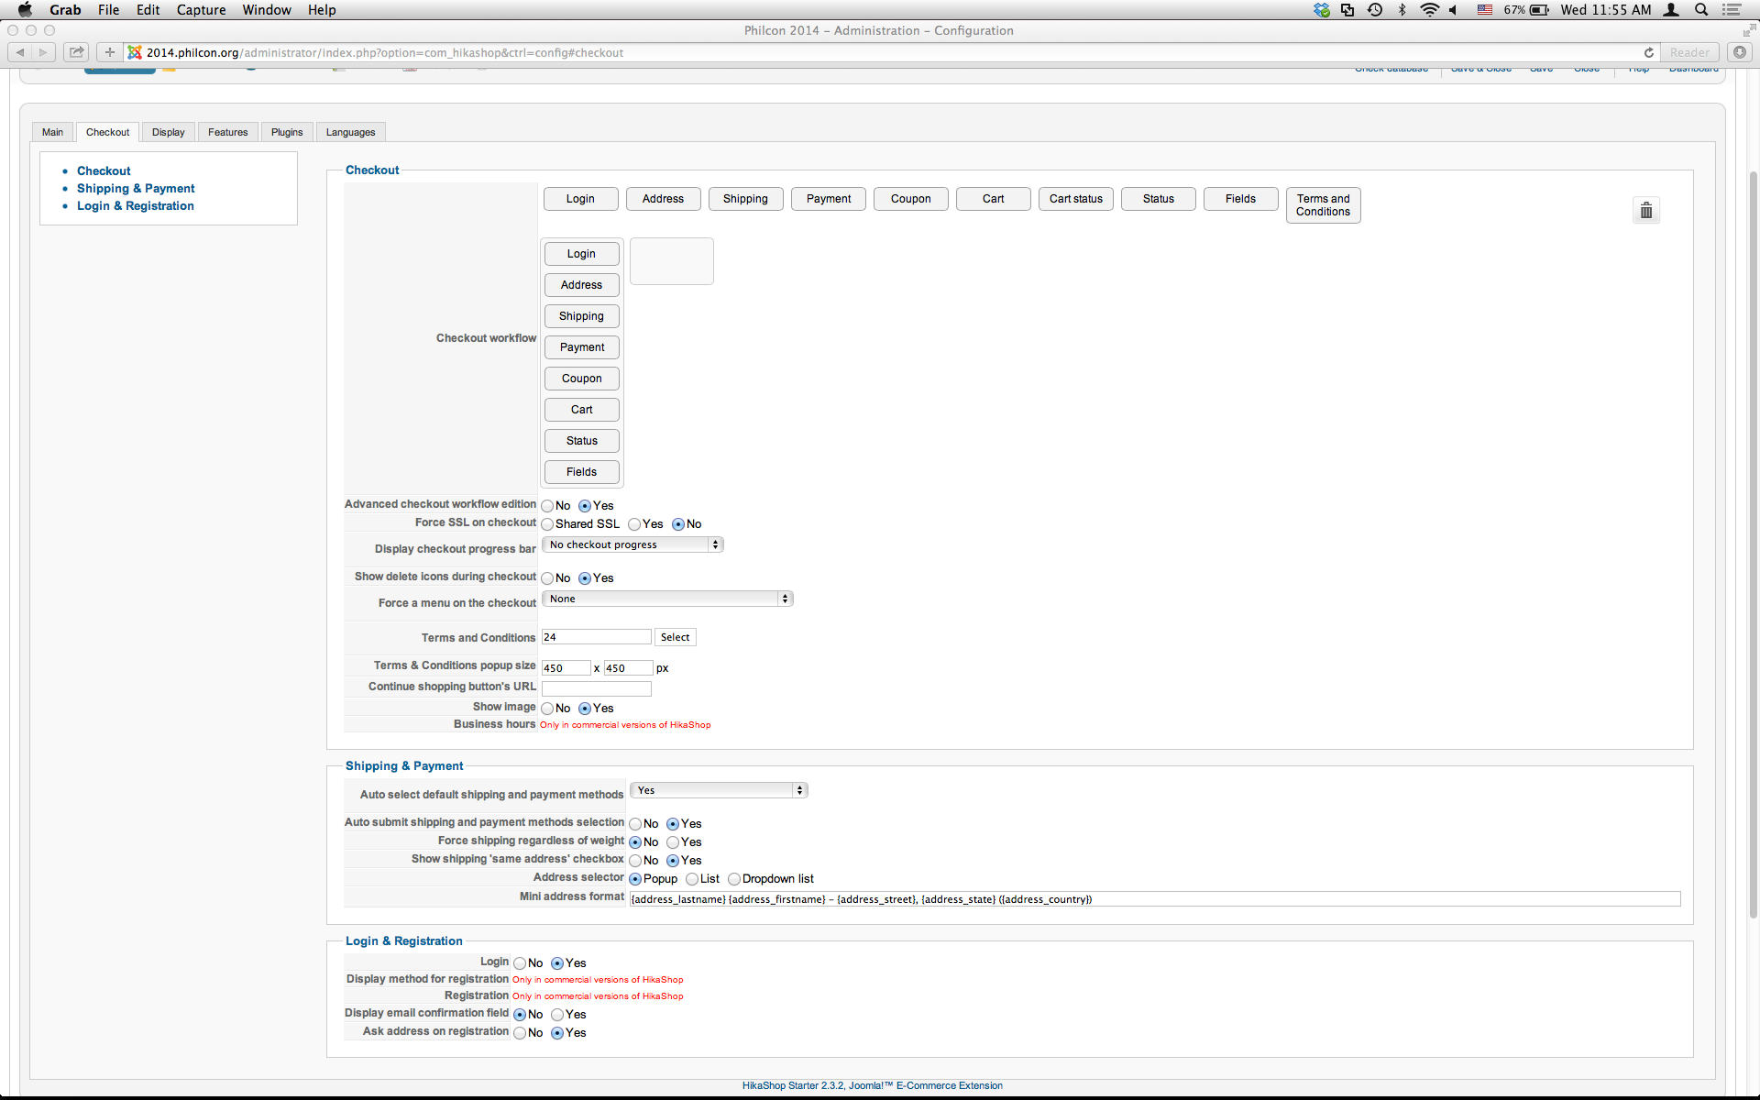
Task: Set Force SSL on checkout to Yes
Action: pyautogui.click(x=634, y=524)
